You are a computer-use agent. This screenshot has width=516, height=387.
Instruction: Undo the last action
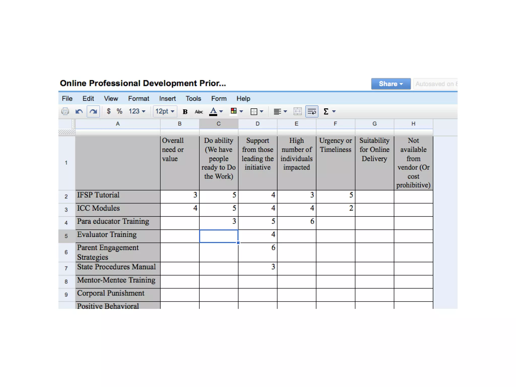[79, 111]
